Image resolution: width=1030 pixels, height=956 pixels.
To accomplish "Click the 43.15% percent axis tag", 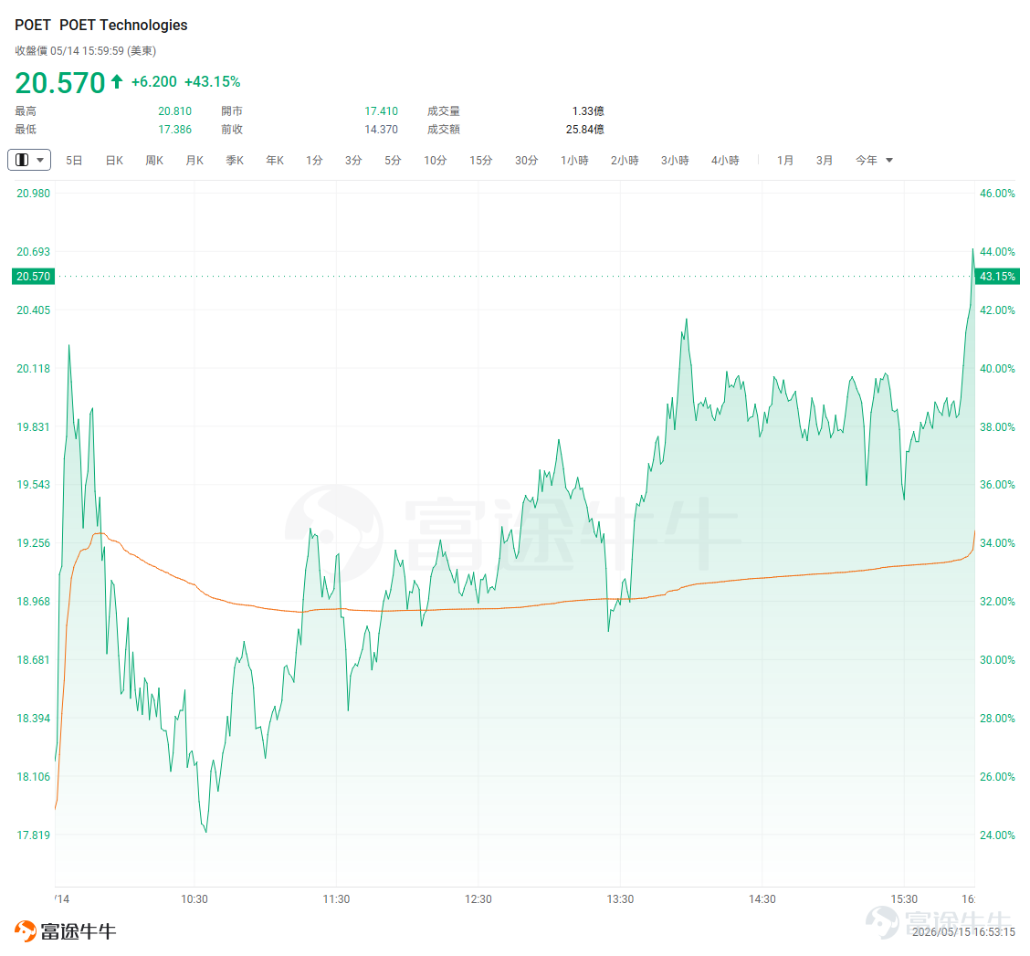I will click(997, 276).
